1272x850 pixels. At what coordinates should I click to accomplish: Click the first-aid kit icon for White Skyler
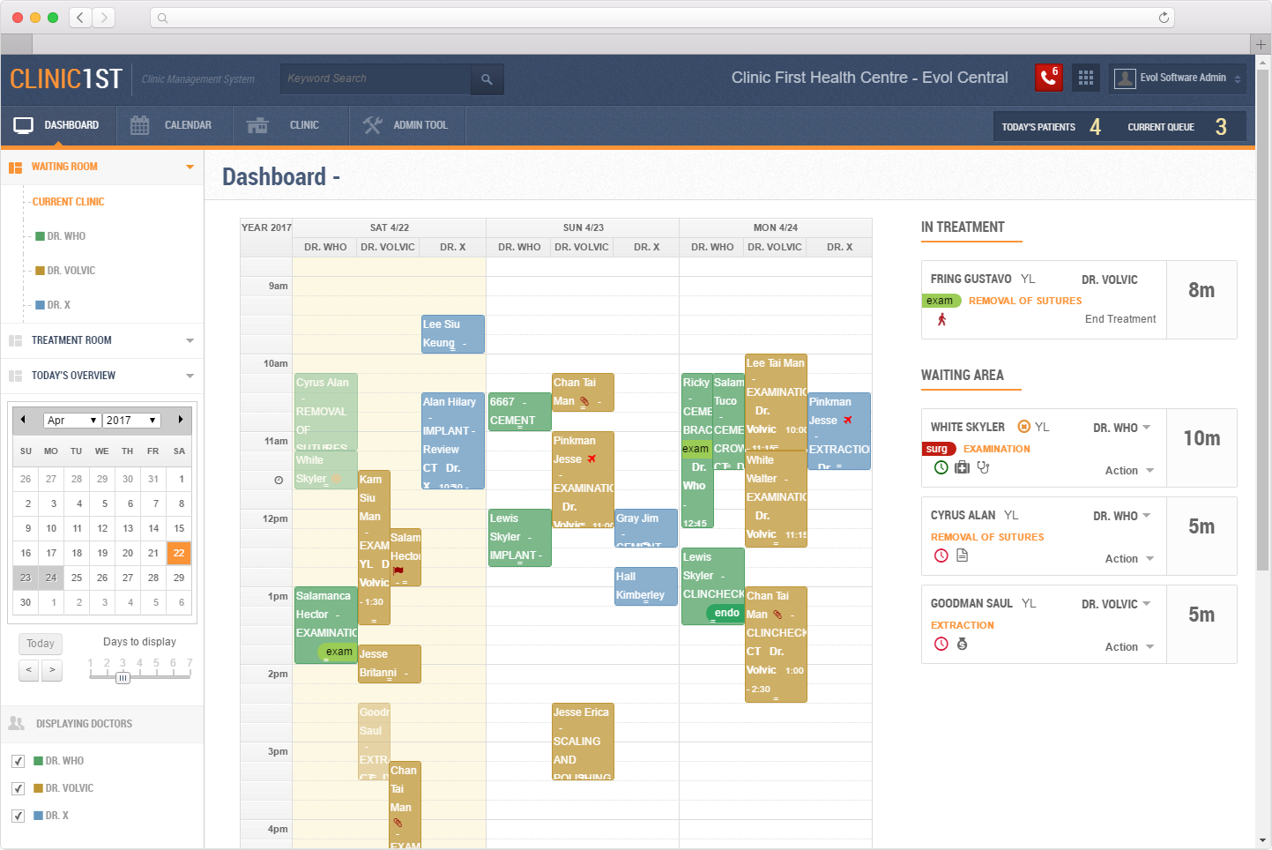(x=962, y=468)
